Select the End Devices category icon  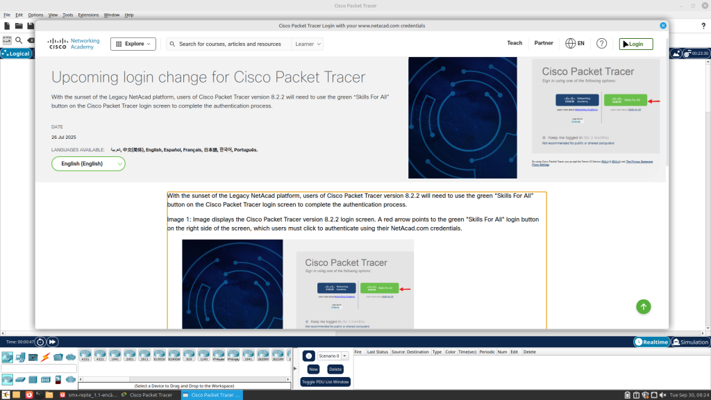coord(20,358)
